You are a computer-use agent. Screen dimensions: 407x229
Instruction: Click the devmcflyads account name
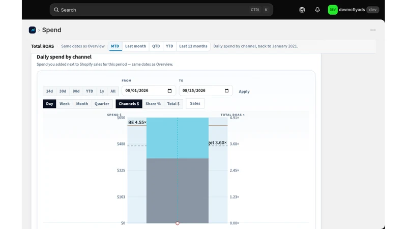pyautogui.click(x=352, y=10)
